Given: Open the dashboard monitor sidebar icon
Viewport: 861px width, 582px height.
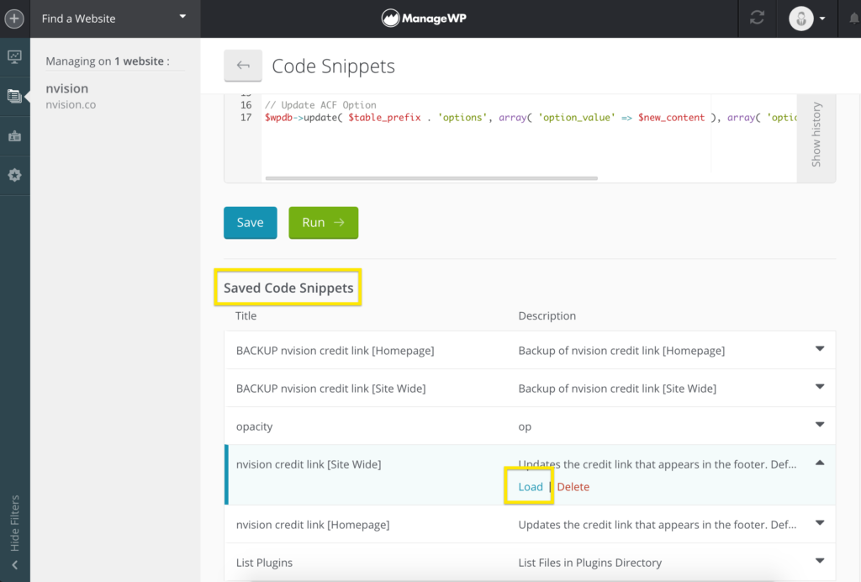Looking at the screenshot, I should (15, 56).
